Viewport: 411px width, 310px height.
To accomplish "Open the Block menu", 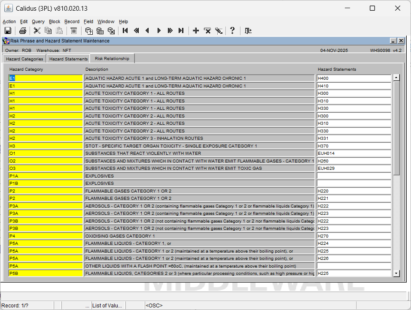I will pos(55,21).
